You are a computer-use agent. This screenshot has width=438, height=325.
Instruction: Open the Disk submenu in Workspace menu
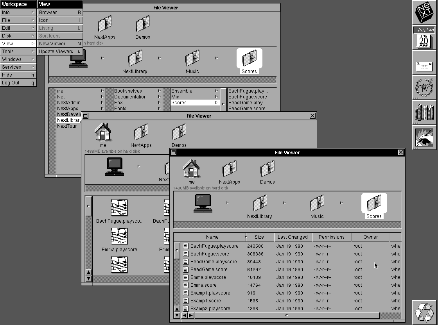[x=18, y=36]
